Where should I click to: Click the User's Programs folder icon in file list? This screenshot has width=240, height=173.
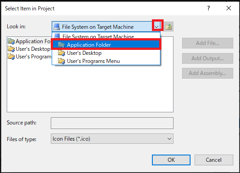tap(11, 57)
